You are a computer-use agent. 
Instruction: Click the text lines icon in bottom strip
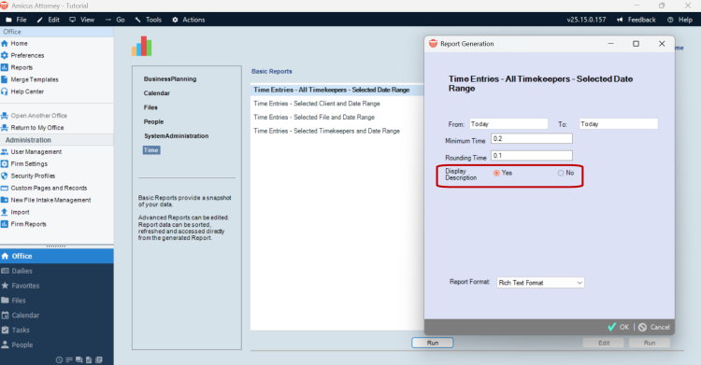(x=69, y=359)
